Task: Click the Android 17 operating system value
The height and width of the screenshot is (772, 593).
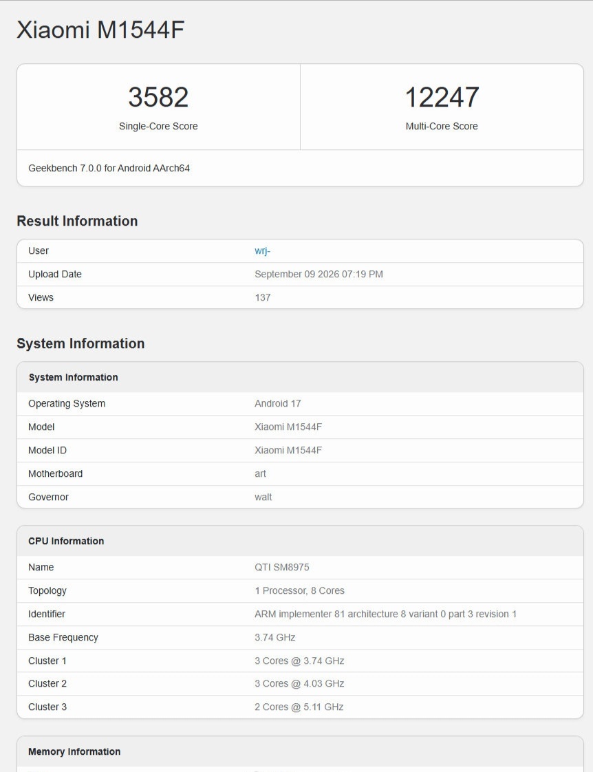Action: (x=277, y=403)
